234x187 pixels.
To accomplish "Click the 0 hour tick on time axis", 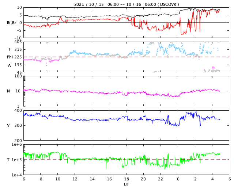I will pyautogui.click(x=178, y=179).
